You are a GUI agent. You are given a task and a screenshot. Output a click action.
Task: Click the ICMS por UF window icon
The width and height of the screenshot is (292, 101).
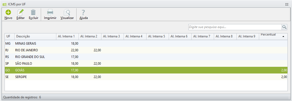[5, 4]
